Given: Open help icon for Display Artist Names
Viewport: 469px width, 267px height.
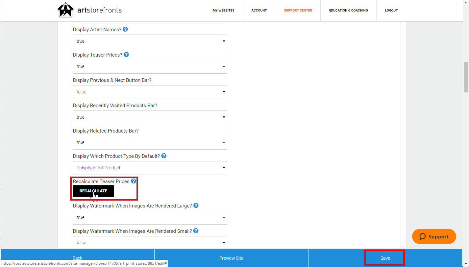Looking at the screenshot, I should (x=125, y=29).
